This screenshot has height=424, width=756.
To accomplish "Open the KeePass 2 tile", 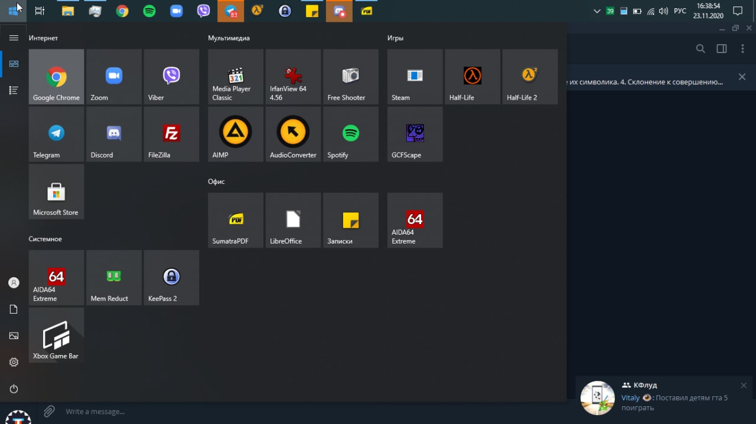I will pos(171,278).
